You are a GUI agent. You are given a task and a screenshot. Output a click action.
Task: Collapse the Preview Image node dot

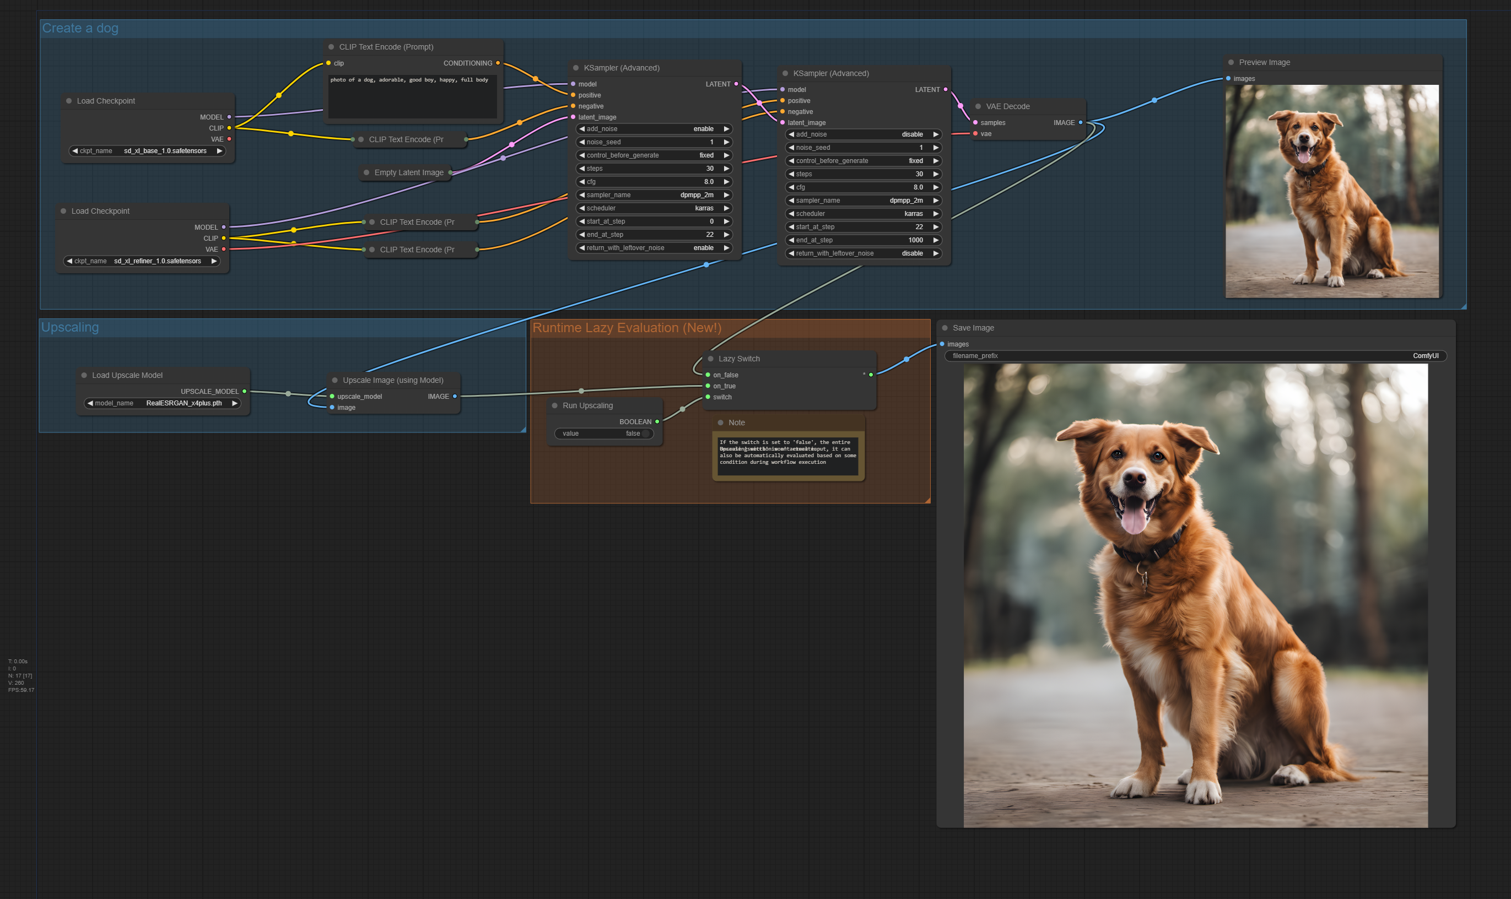click(1231, 62)
